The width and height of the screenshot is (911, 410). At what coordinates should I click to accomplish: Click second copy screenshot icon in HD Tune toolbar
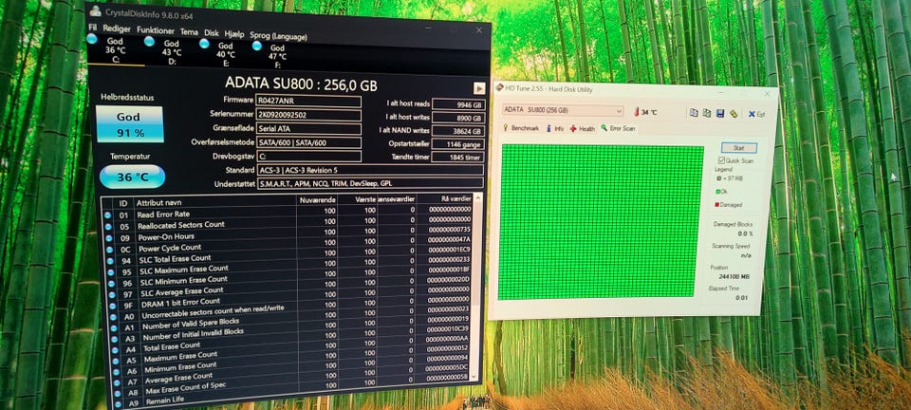pos(706,113)
